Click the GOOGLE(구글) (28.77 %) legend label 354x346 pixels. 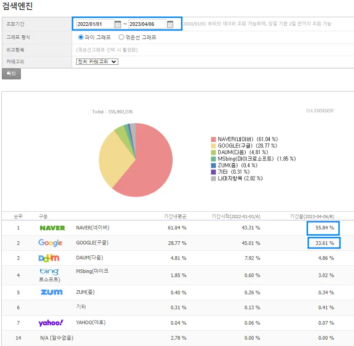[247, 146]
